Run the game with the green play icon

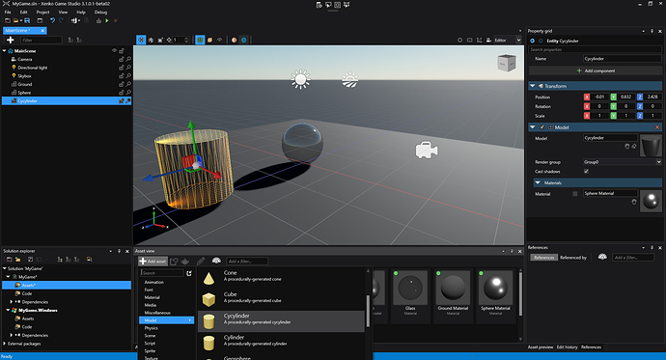pyautogui.click(x=107, y=20)
